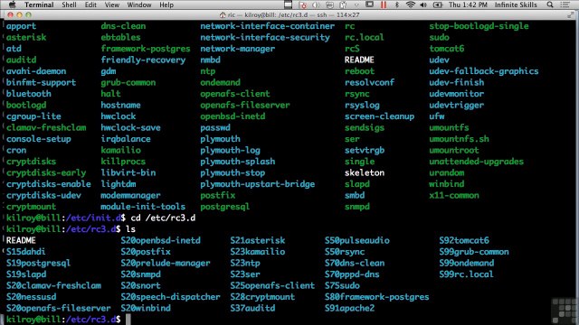Open the Notification Center list icon
The image size is (579, 325).
(565, 5)
